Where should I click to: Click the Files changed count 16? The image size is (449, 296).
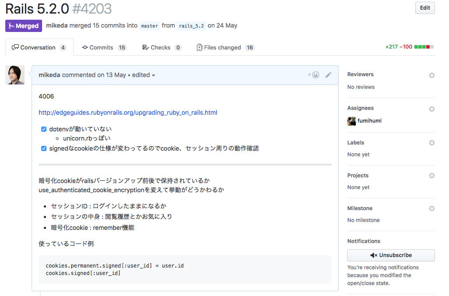[x=249, y=47]
